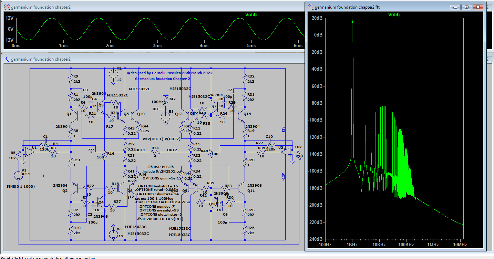Select the B1 behavioral source symbol
Image resolution: width=494 pixels, height=259 pixels.
click(166, 116)
